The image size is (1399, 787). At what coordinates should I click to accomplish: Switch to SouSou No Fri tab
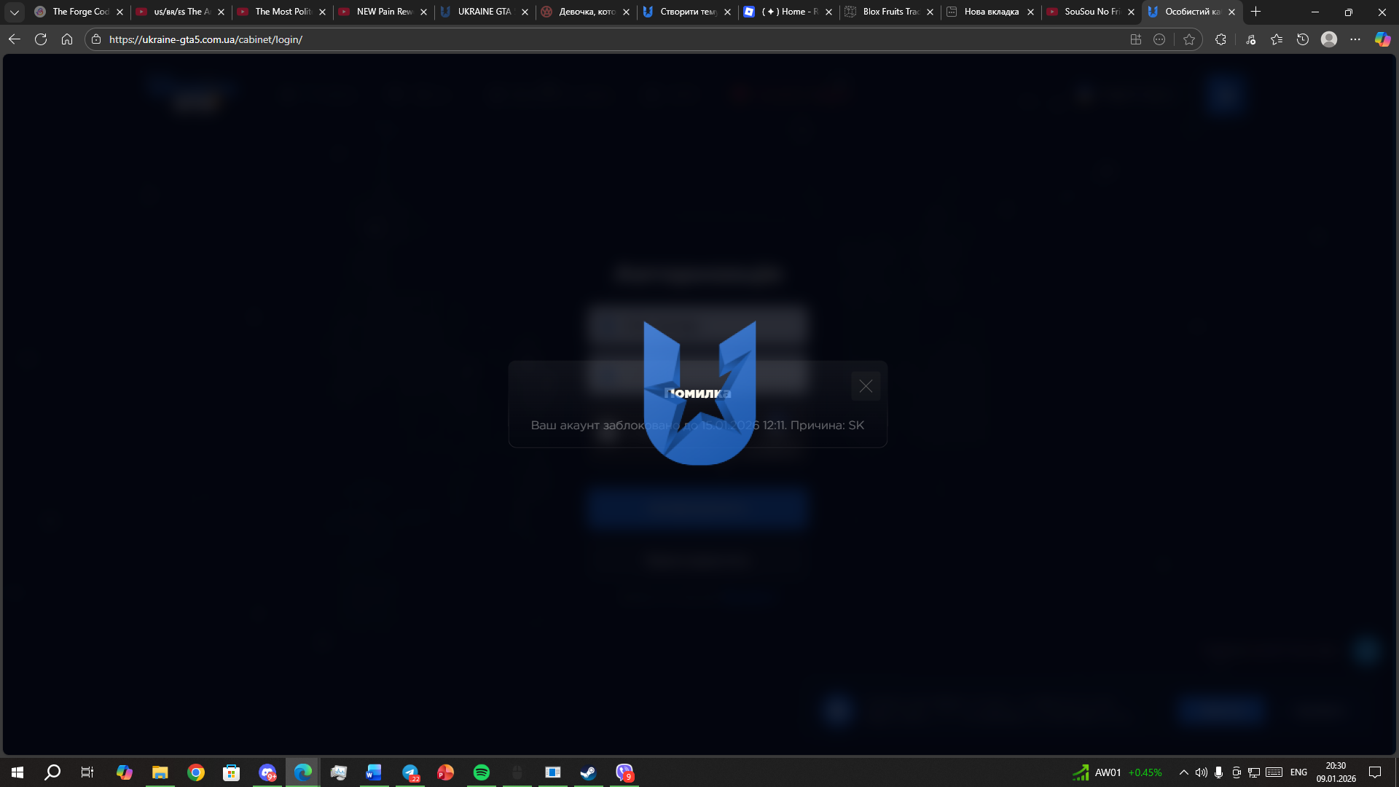[x=1092, y=12]
